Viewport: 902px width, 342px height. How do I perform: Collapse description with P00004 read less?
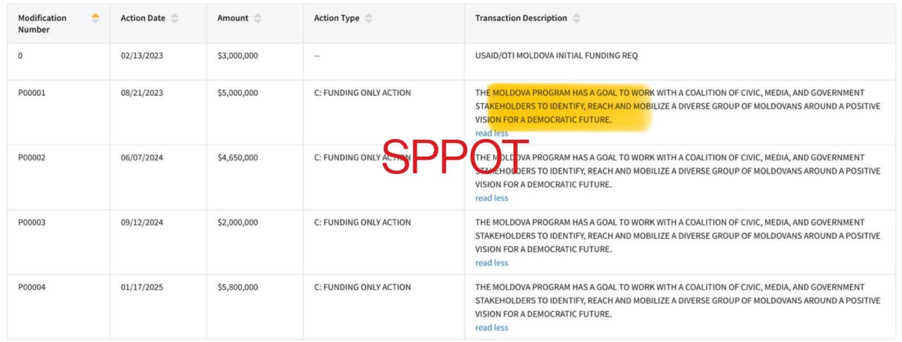(x=491, y=328)
